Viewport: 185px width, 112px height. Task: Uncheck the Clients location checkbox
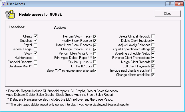click(35, 36)
